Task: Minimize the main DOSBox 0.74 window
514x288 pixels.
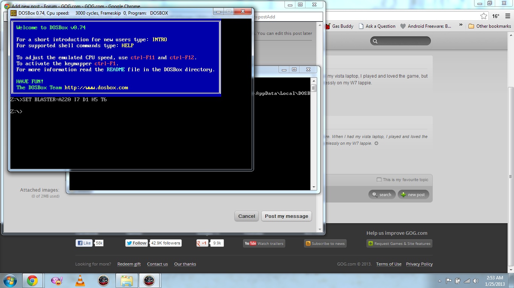Action: point(218,12)
